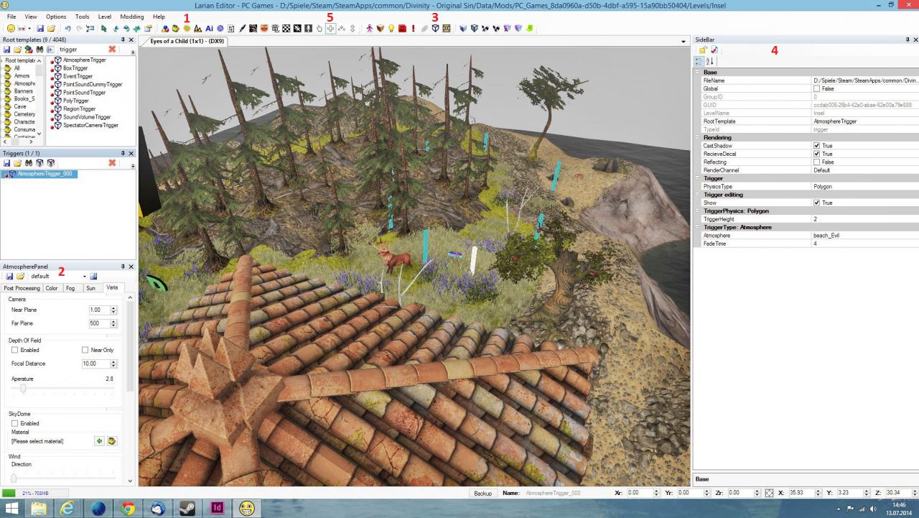Select the hand pan tool
This screenshot has height=518, width=919.
pos(319,29)
